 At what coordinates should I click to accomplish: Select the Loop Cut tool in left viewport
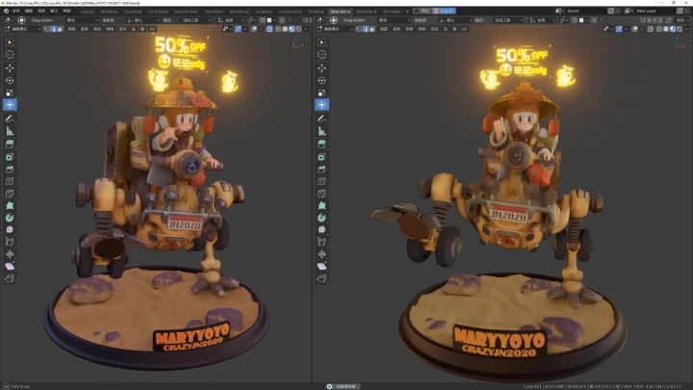coord(10,181)
